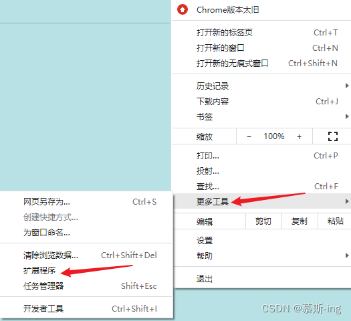Select 退出 to quit Chrome
This screenshot has height=321, width=351.
point(261,279)
